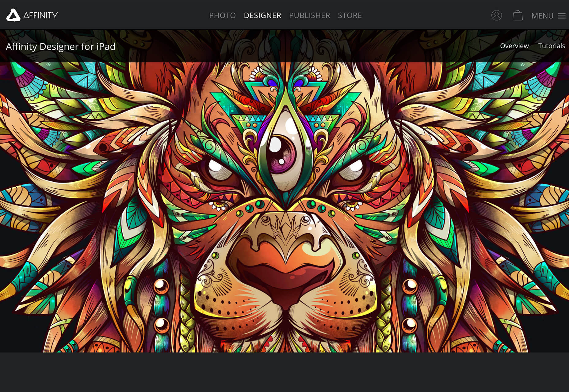569x392 pixels.
Task: Open the user account profile icon
Action: click(497, 15)
